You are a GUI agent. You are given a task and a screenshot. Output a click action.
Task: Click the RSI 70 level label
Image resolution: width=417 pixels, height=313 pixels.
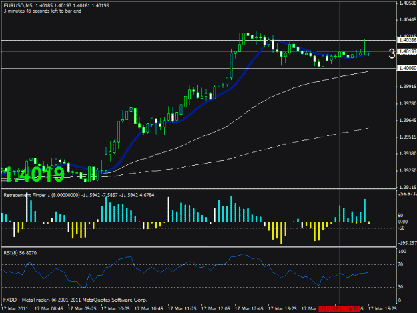click(400, 264)
